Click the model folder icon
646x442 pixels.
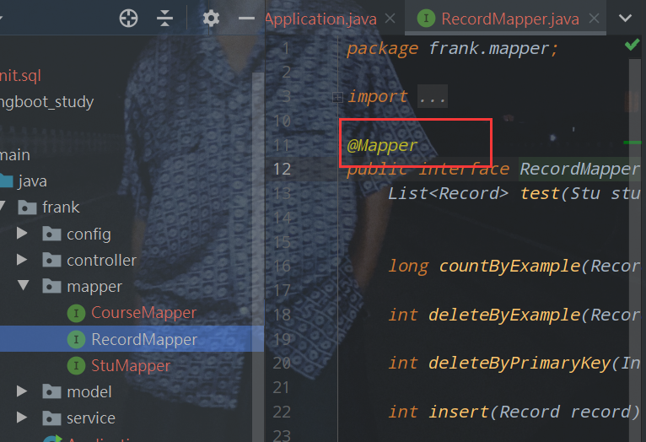(x=51, y=391)
